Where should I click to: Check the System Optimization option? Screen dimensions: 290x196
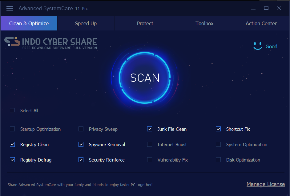click(218, 144)
